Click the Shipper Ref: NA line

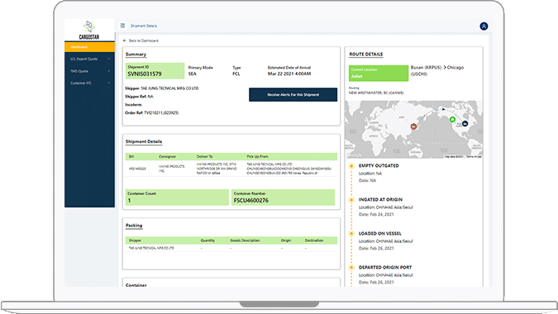click(x=139, y=97)
